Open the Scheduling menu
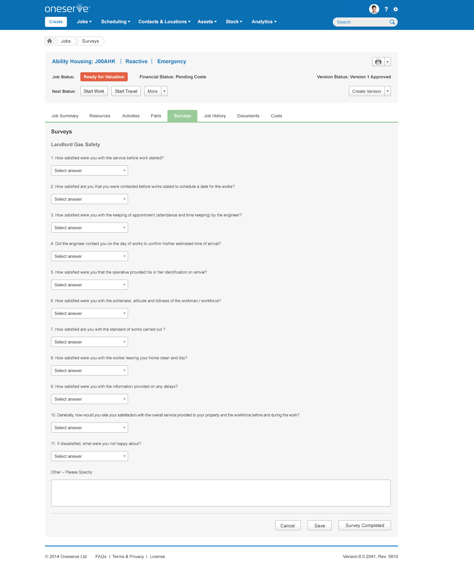Image resolution: width=474 pixels, height=567 pixels. (x=116, y=22)
